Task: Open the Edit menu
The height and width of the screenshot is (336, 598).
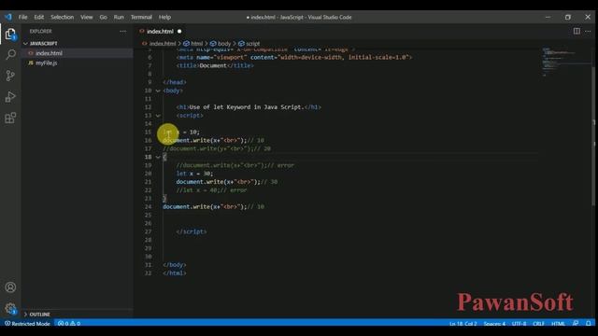Action: tap(39, 17)
